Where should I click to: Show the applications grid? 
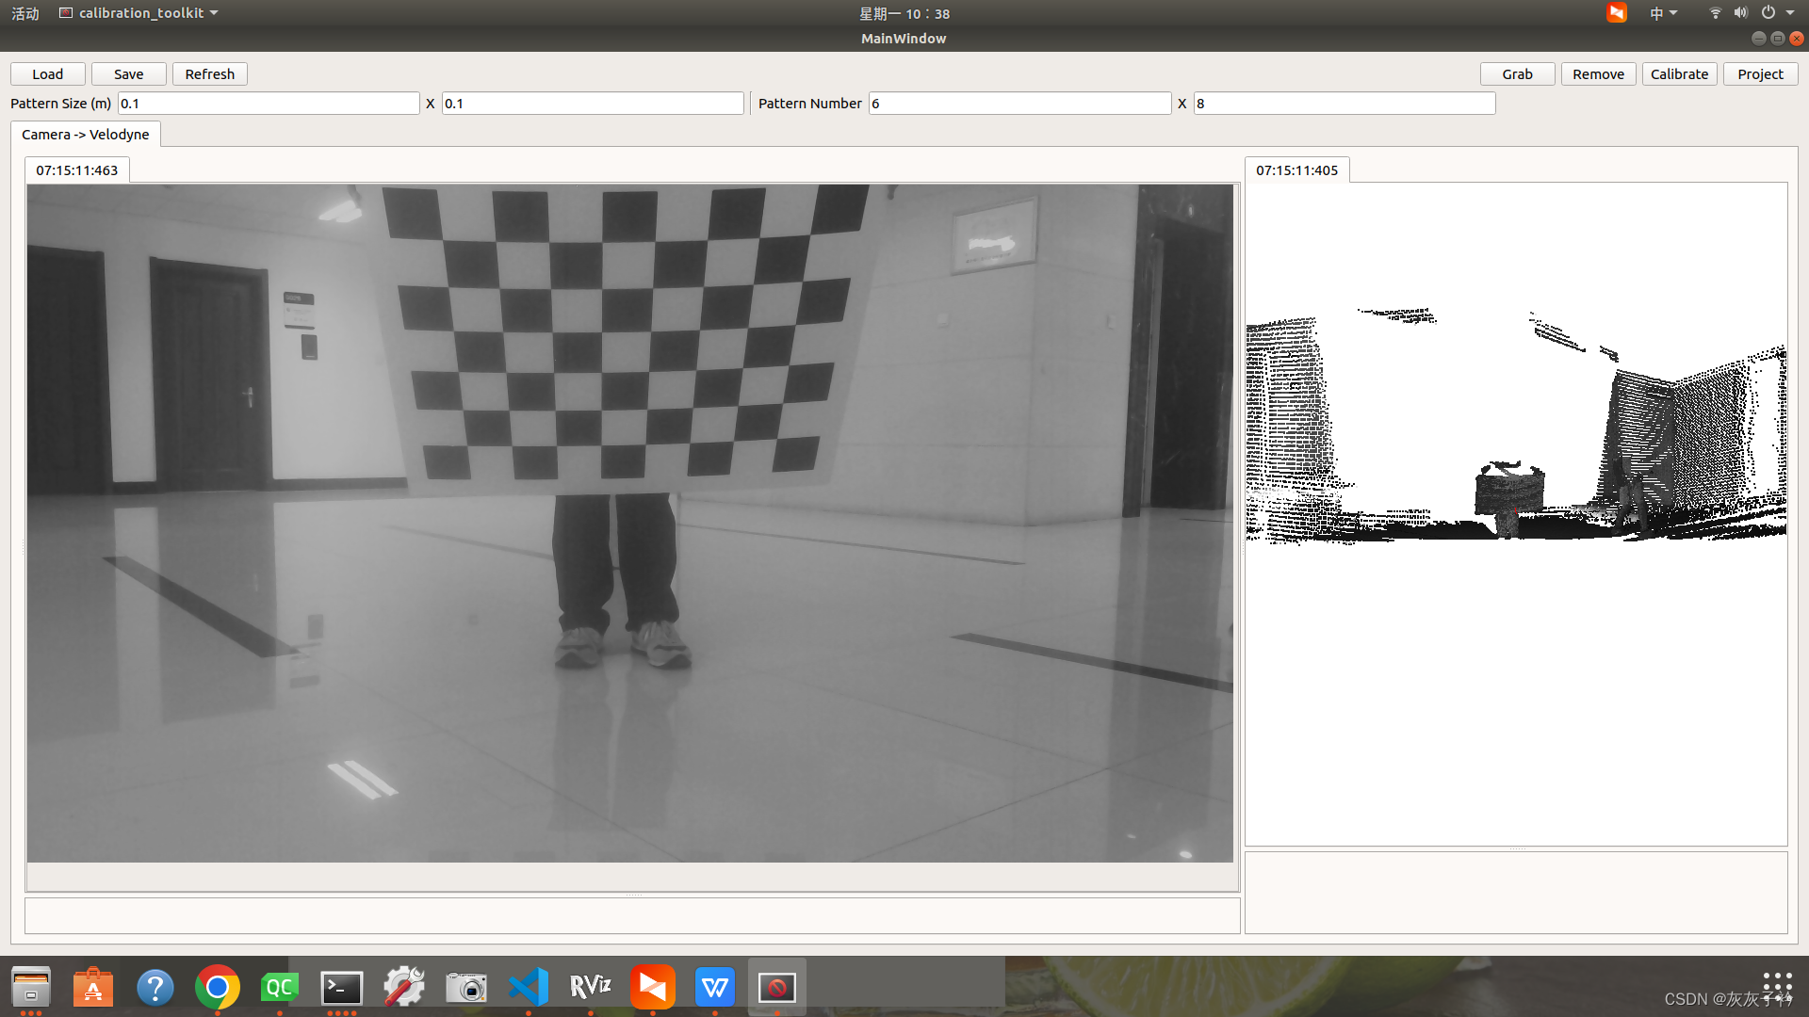1777,987
